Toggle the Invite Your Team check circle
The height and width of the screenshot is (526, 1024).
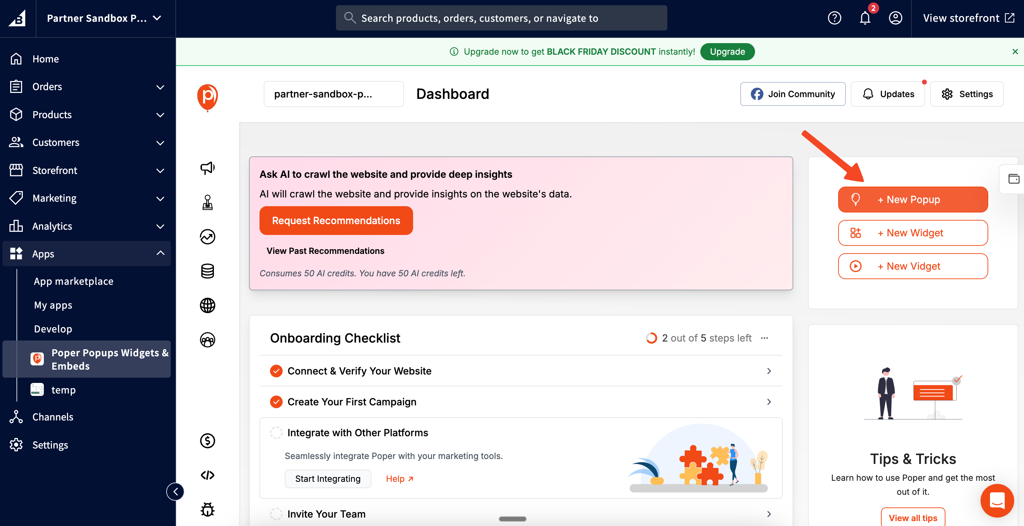pyautogui.click(x=276, y=514)
